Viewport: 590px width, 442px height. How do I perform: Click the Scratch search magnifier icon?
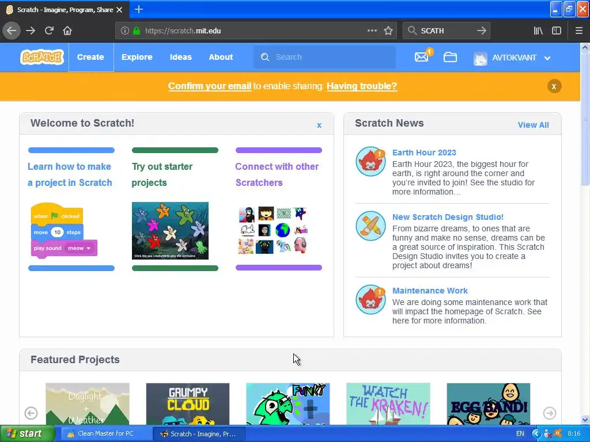[265, 57]
